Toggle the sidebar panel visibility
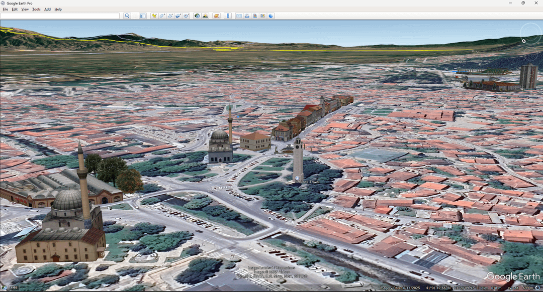The image size is (543, 292). point(143,16)
